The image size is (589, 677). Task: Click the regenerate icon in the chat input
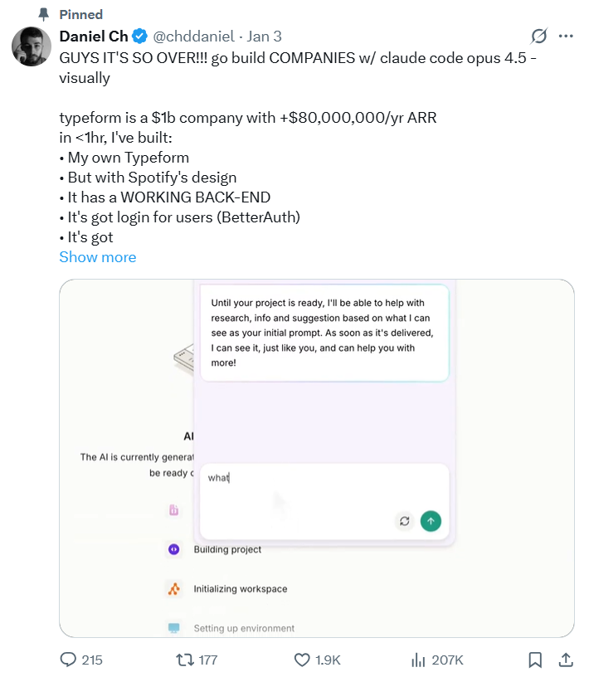(x=404, y=521)
